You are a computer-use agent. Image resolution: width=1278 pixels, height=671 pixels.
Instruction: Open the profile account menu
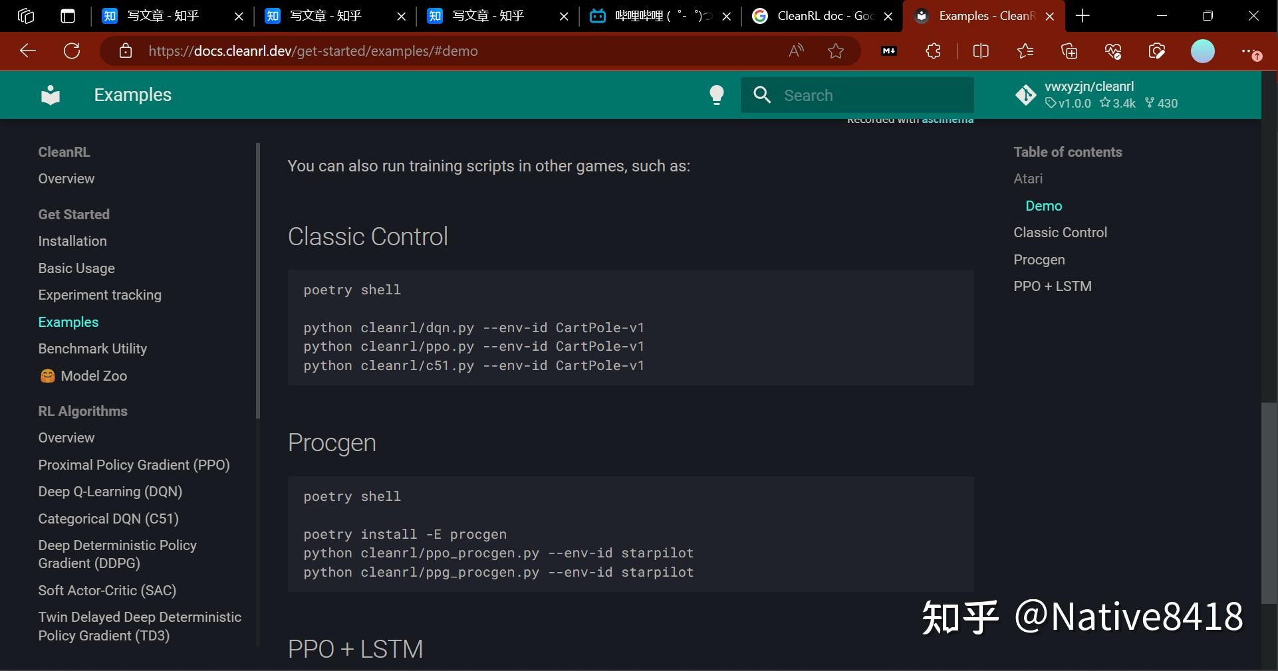click(1203, 51)
